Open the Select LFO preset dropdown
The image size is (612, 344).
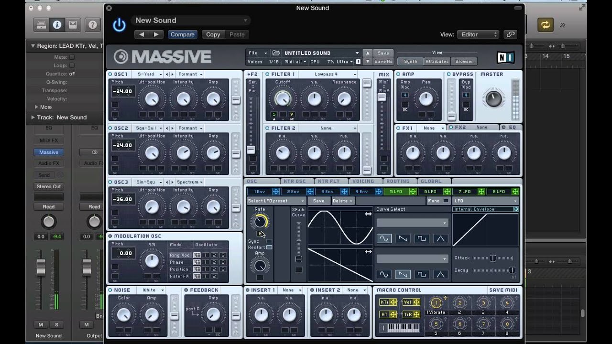[276, 201]
